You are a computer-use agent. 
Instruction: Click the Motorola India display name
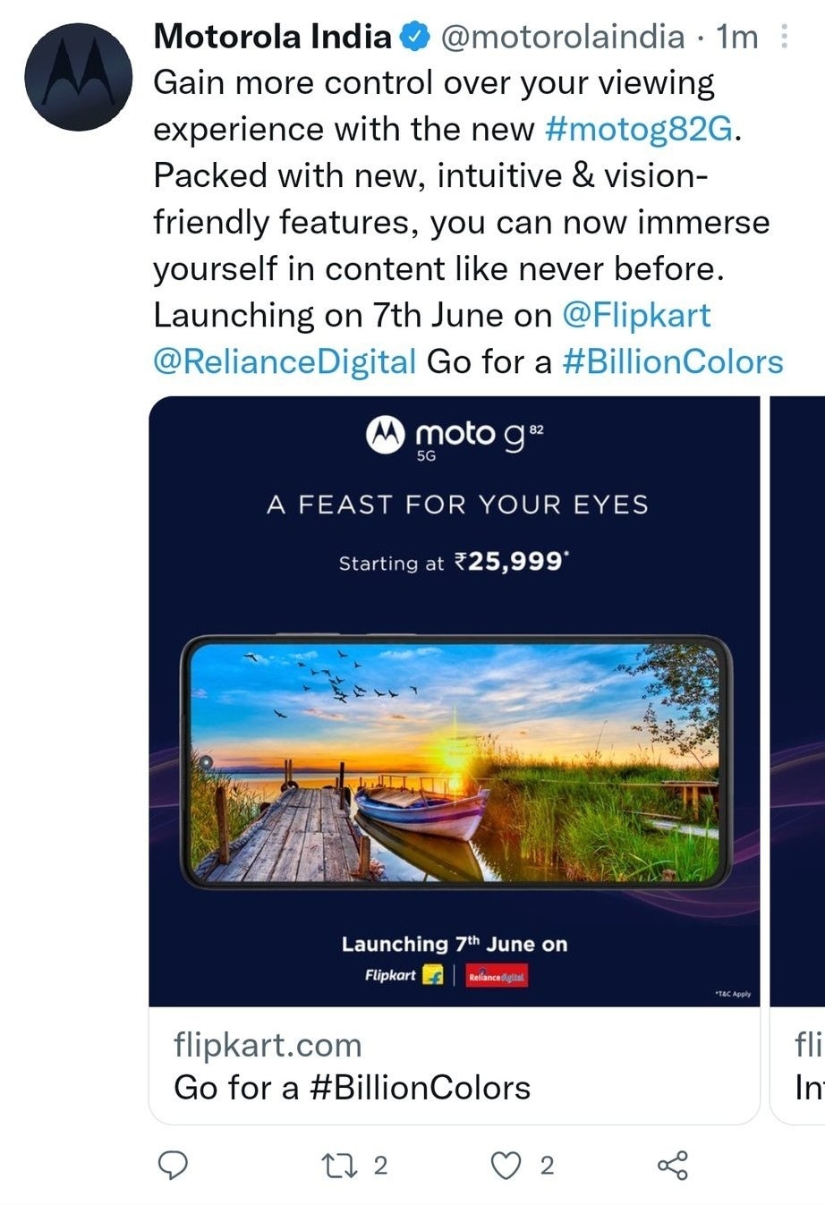(x=273, y=38)
